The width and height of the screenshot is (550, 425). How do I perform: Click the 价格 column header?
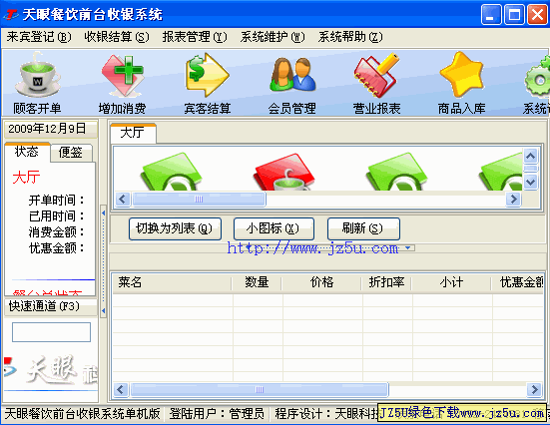coord(321,282)
